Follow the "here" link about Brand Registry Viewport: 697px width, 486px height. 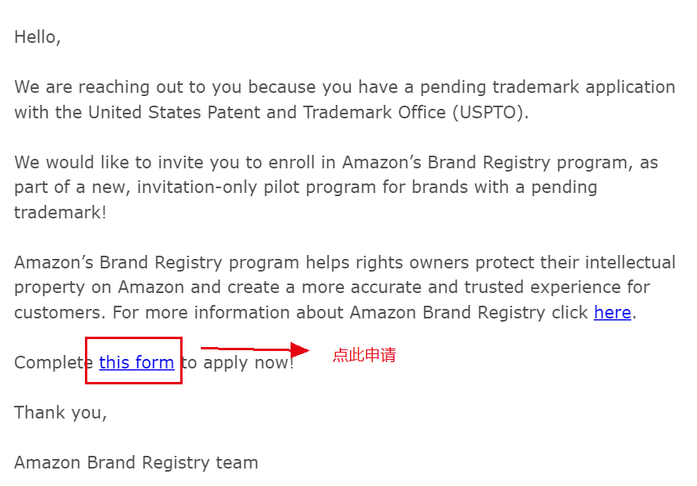coord(613,312)
